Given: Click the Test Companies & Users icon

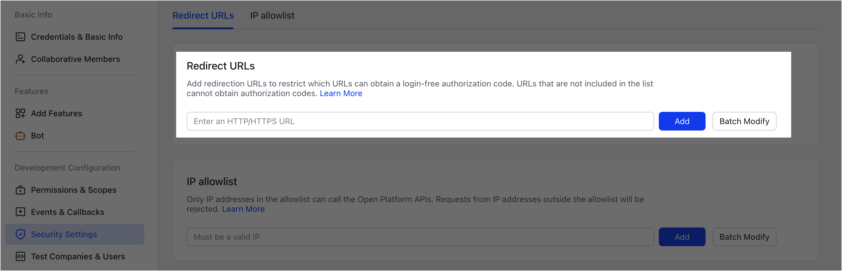Looking at the screenshot, I should (x=20, y=257).
